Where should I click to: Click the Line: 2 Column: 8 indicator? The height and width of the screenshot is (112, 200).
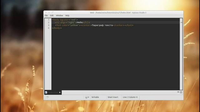coord(130,97)
